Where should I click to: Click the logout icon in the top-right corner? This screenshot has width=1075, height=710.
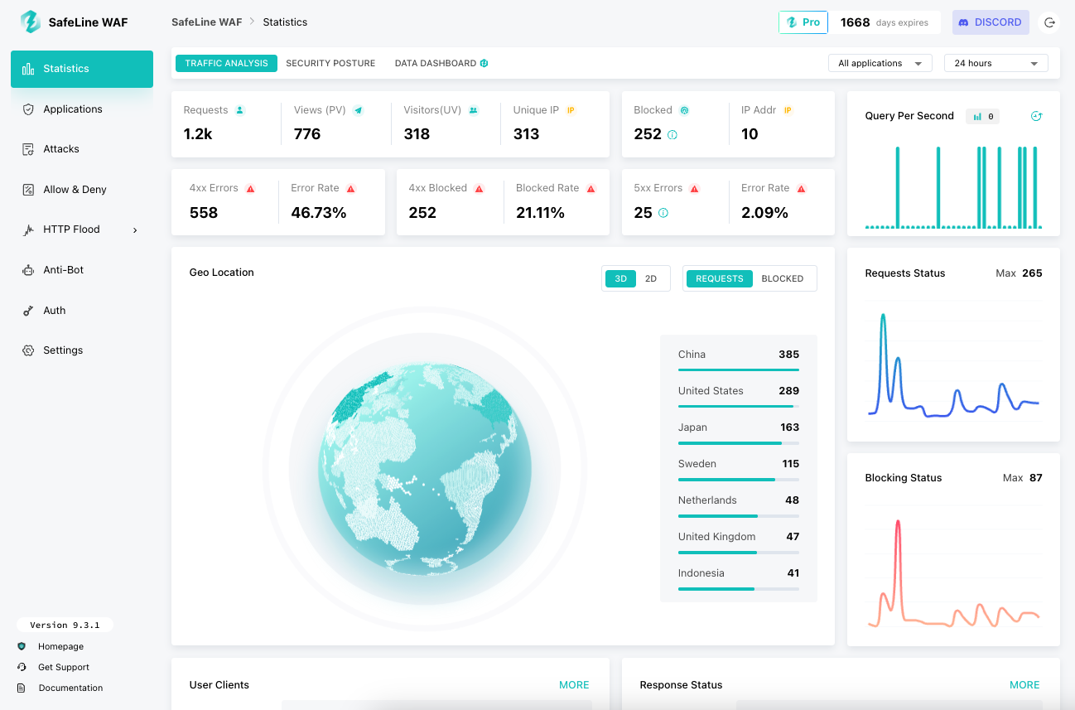tap(1049, 22)
